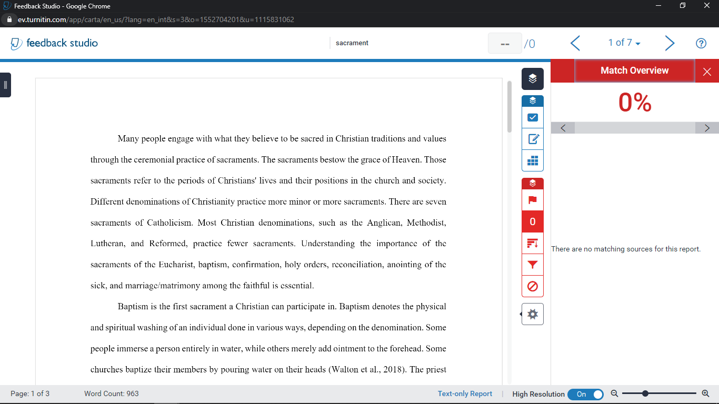Open the Feedback Summary edit icon

[532, 139]
